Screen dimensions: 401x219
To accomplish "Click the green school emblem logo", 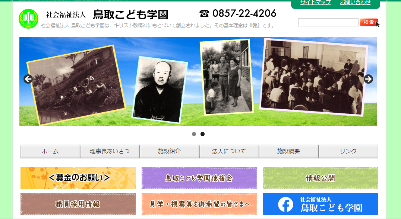I will point(28,19).
